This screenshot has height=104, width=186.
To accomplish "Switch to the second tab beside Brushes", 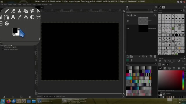I will 163,7.
